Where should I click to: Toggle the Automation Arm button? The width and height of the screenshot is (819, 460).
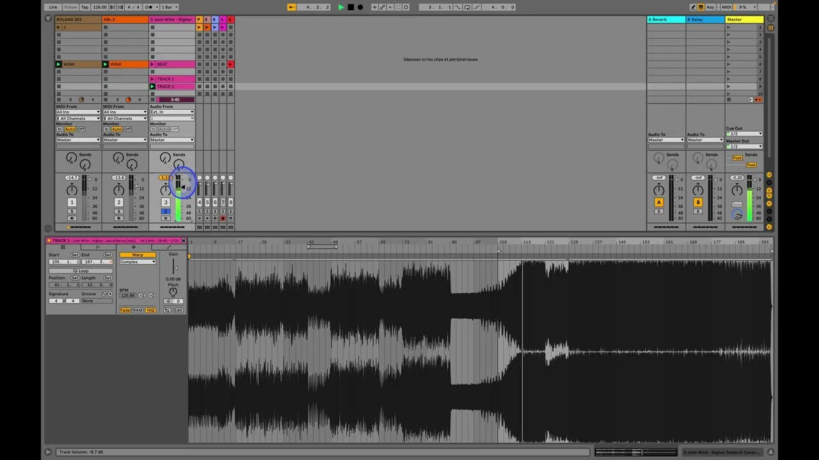coord(383,7)
